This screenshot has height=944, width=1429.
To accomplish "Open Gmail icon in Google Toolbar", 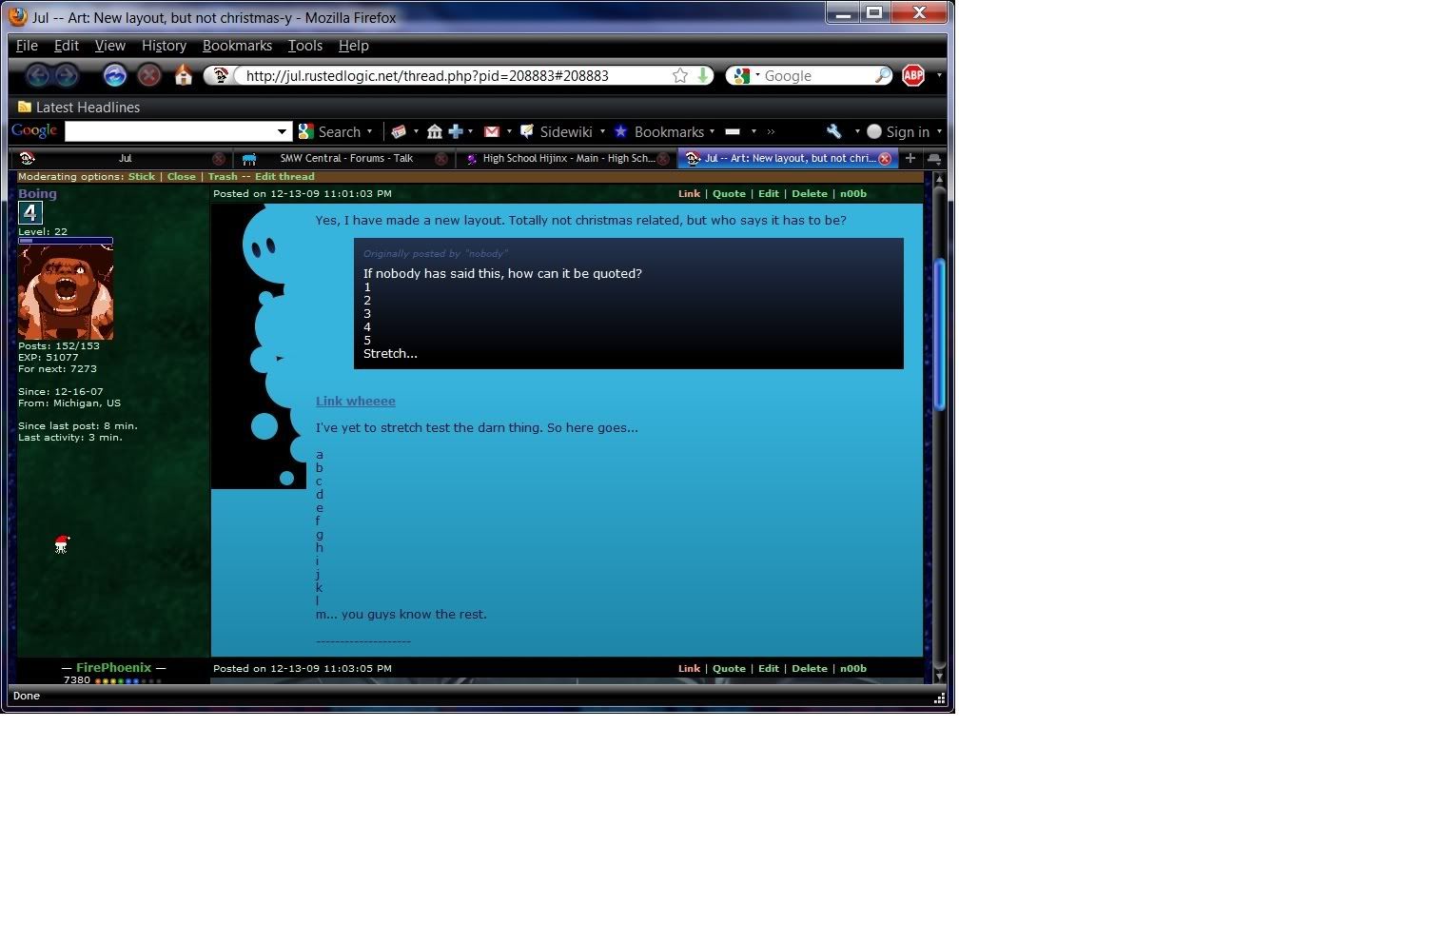I will (x=492, y=131).
